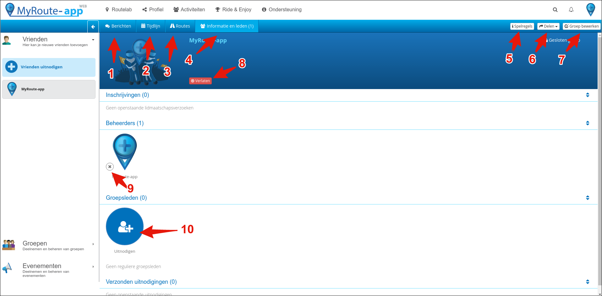Viewport: 602px width, 296px height.
Task: Click Groep bewerken button
Action: click(582, 26)
